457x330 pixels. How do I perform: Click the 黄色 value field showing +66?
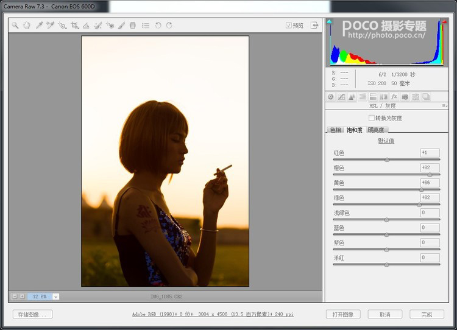[430, 183]
